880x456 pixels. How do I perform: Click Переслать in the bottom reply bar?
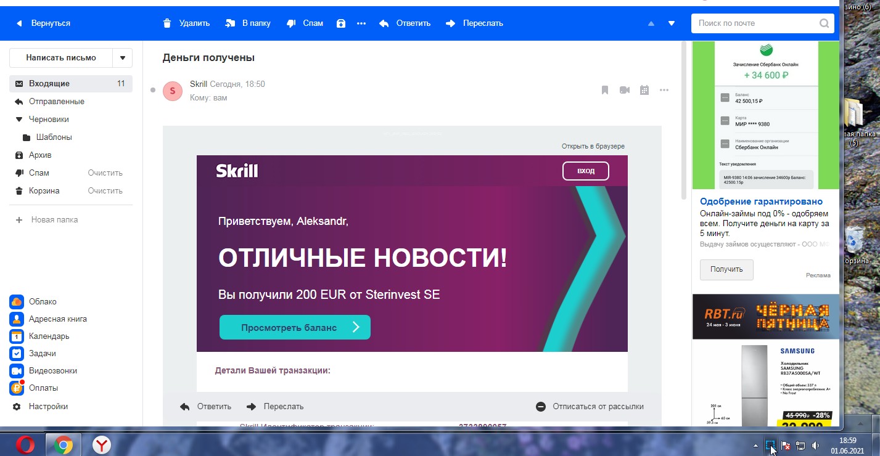[275, 407]
